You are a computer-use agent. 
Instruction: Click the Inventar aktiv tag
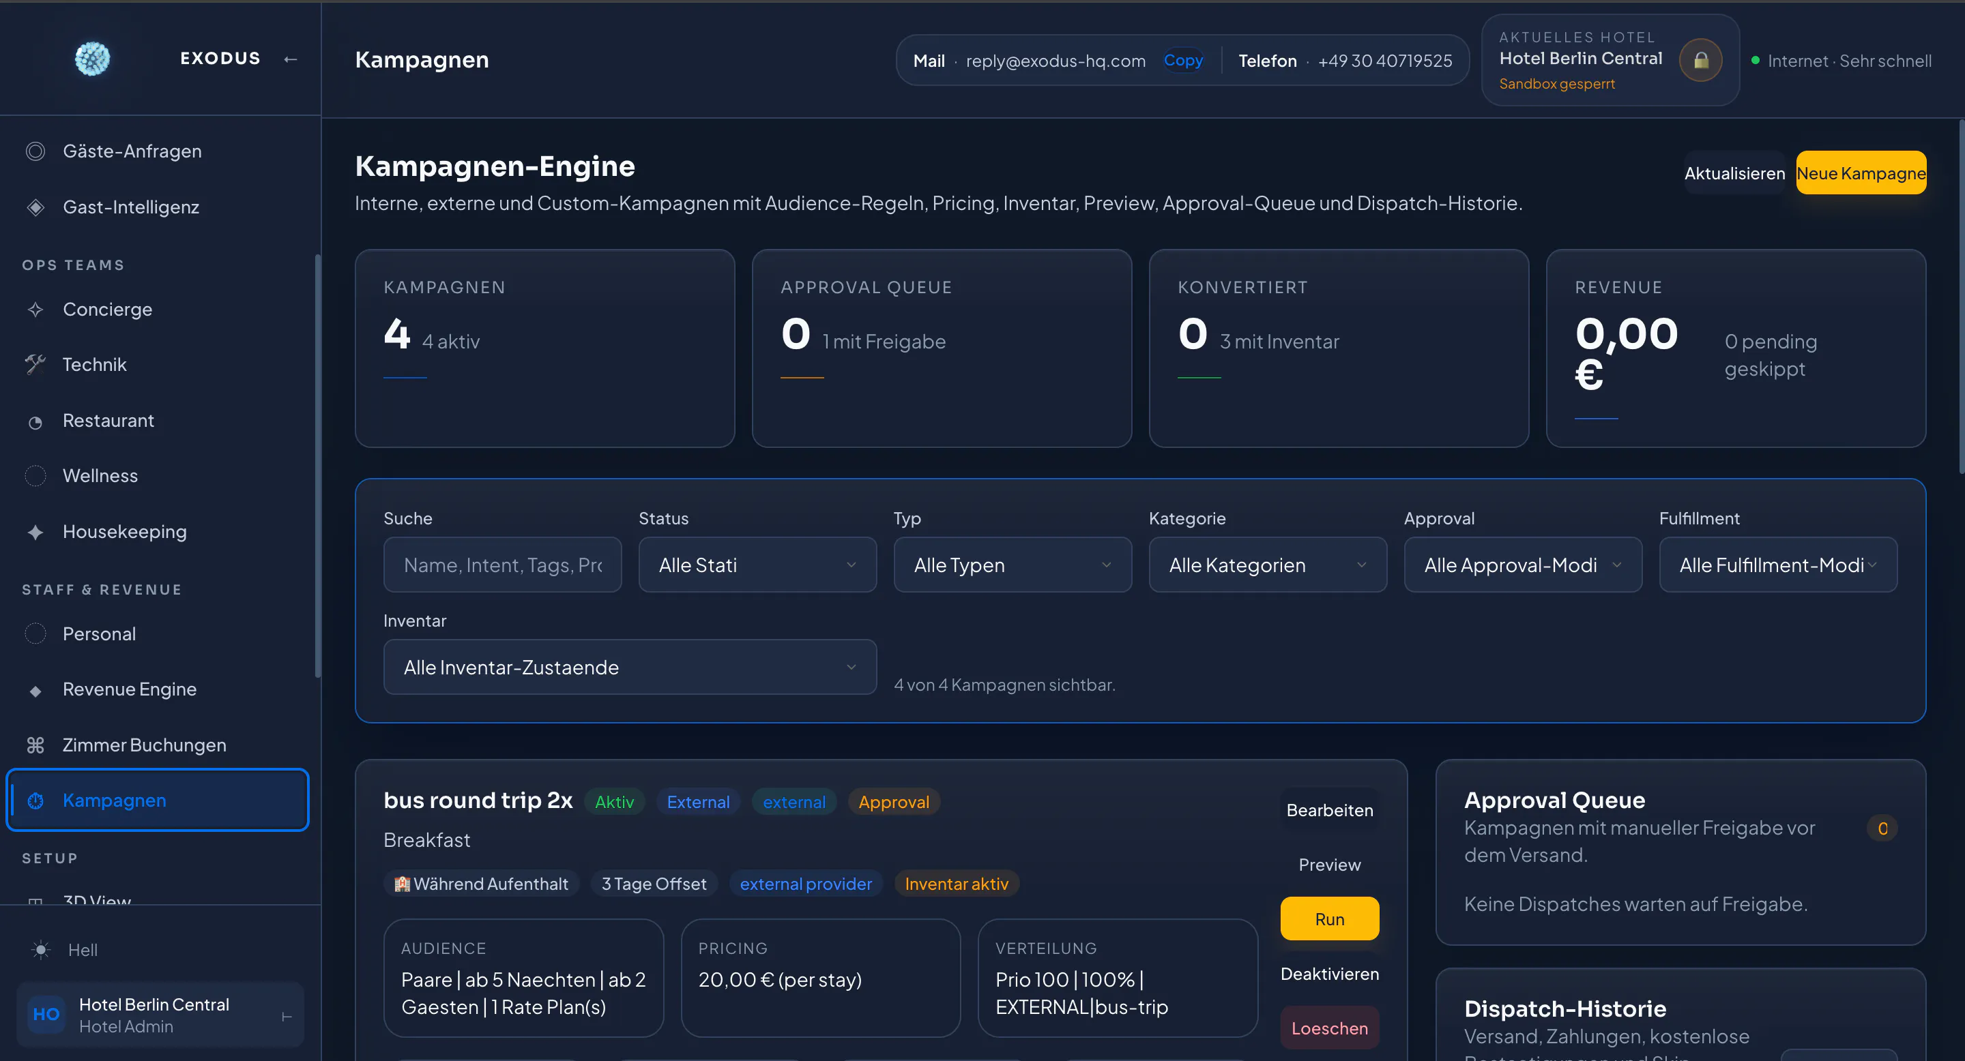957,884
